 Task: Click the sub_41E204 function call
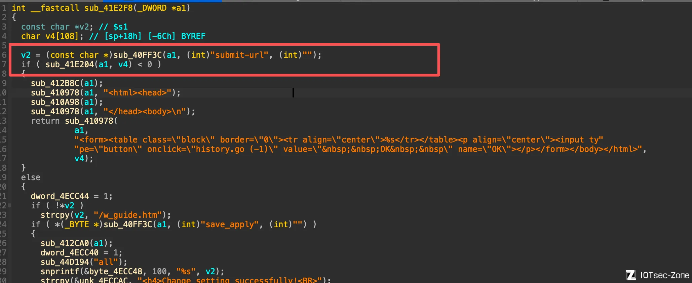click(x=70, y=64)
